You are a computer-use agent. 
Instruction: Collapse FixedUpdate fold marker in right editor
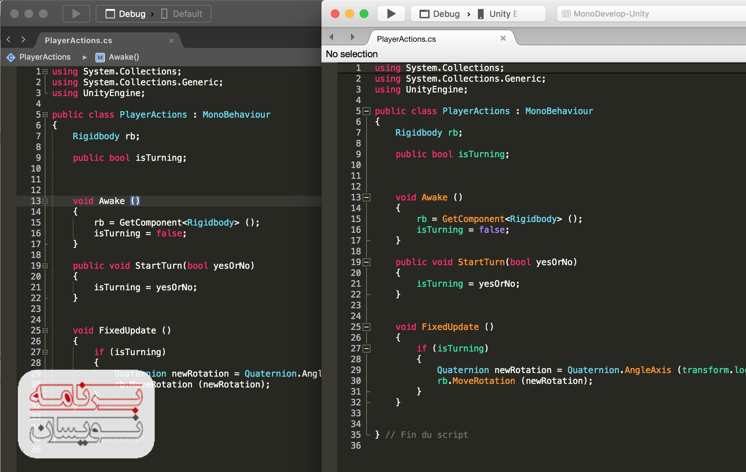point(367,327)
